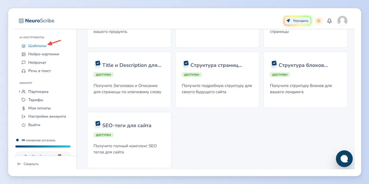Click text 'Получите Заголовок и Описание для страницы'
The image size is (369, 184).
[127, 89]
